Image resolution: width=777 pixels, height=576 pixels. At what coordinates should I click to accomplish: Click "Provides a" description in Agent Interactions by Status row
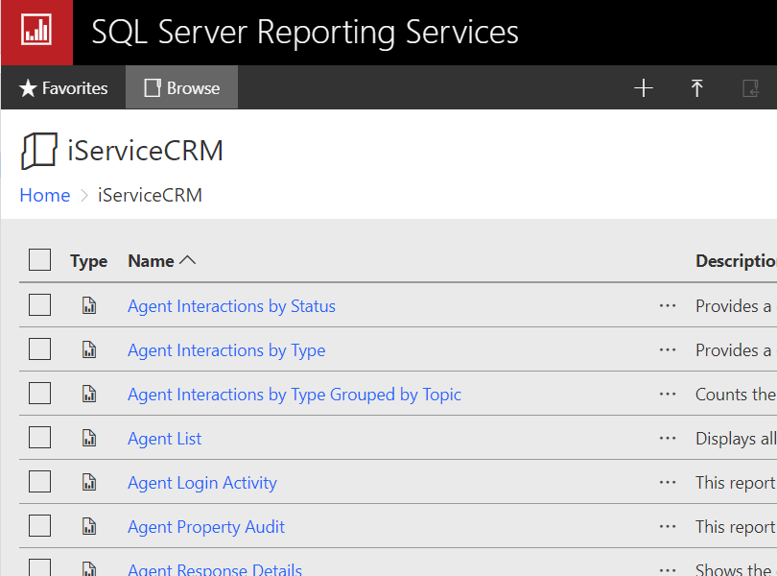[x=734, y=306]
